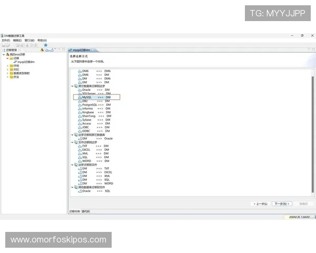Click the icon beside Oracle ==> SQL
The height and width of the screenshot is (253, 316).
coord(80,191)
